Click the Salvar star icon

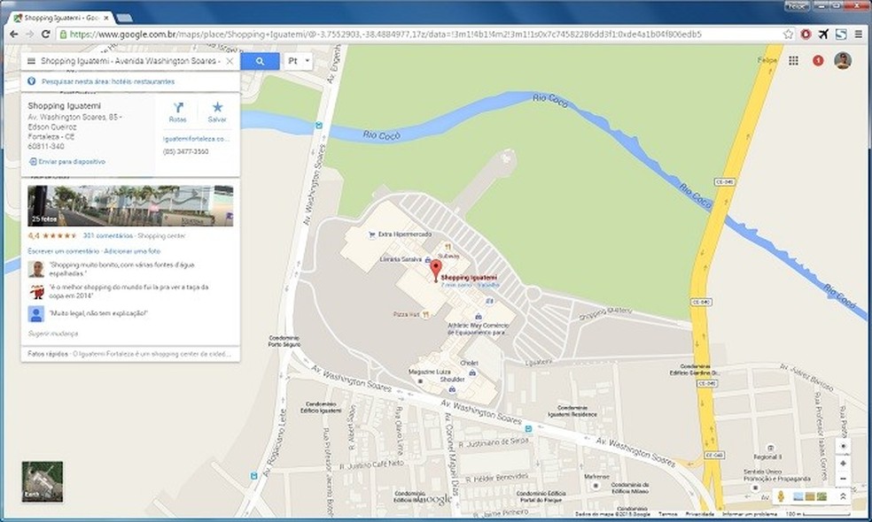(217, 107)
